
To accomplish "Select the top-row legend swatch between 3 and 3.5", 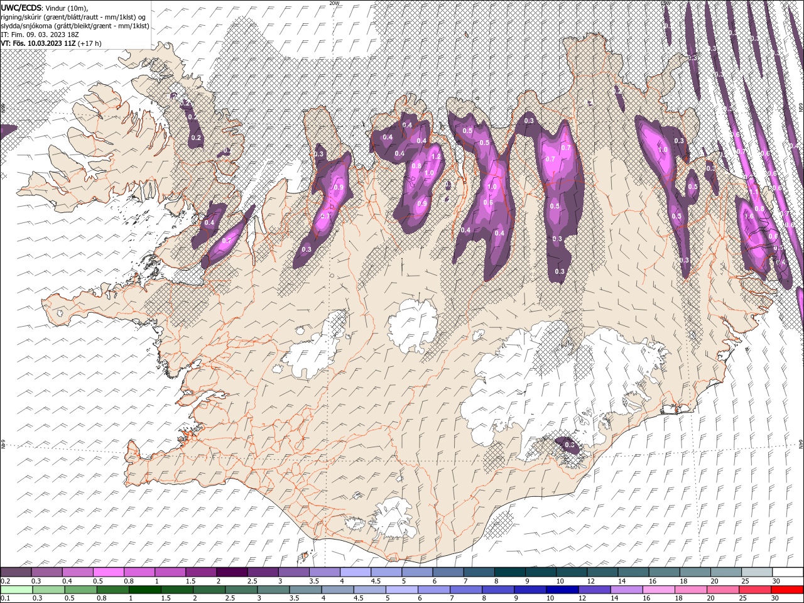I will [x=294, y=572].
